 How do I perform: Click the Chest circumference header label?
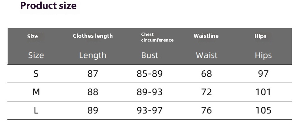[157, 37]
